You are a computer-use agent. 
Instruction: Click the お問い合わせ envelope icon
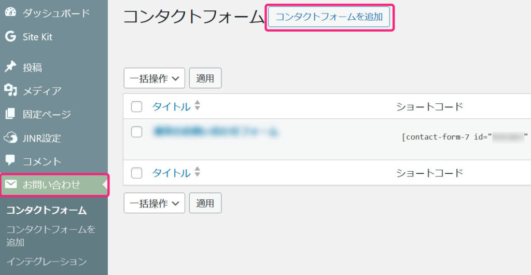point(10,184)
